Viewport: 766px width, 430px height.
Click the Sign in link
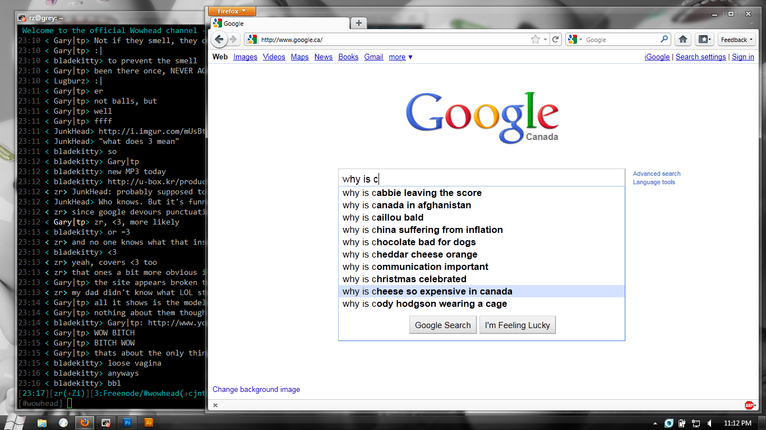pos(743,57)
